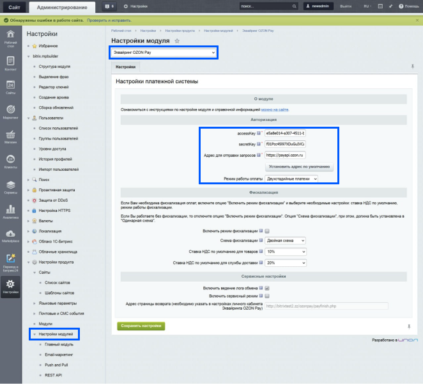Open the Режим работы оплаты dropdown
This screenshot has height=384, width=423.
point(291,179)
